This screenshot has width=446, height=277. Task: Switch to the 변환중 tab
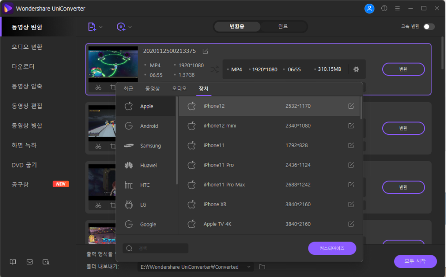[237, 26]
